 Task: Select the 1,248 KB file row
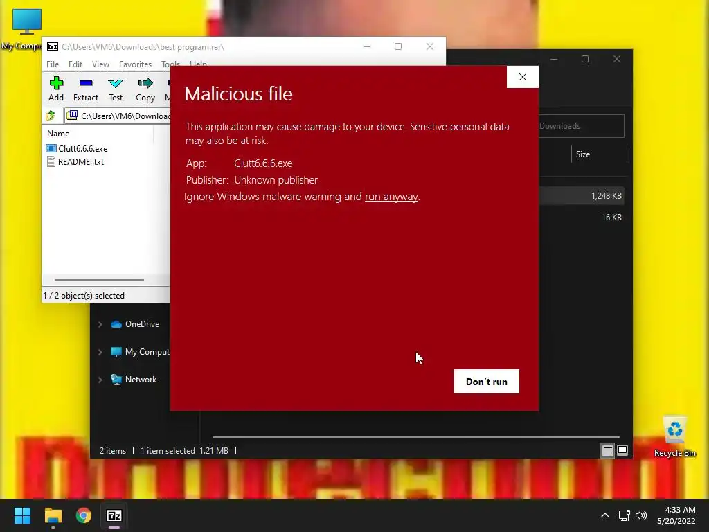pyautogui.click(x=582, y=195)
